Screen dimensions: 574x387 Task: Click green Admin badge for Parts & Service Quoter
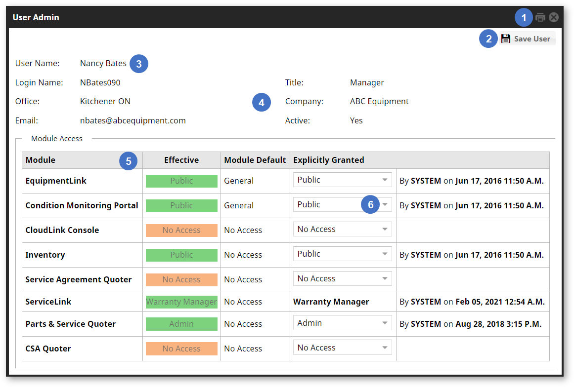(181, 324)
